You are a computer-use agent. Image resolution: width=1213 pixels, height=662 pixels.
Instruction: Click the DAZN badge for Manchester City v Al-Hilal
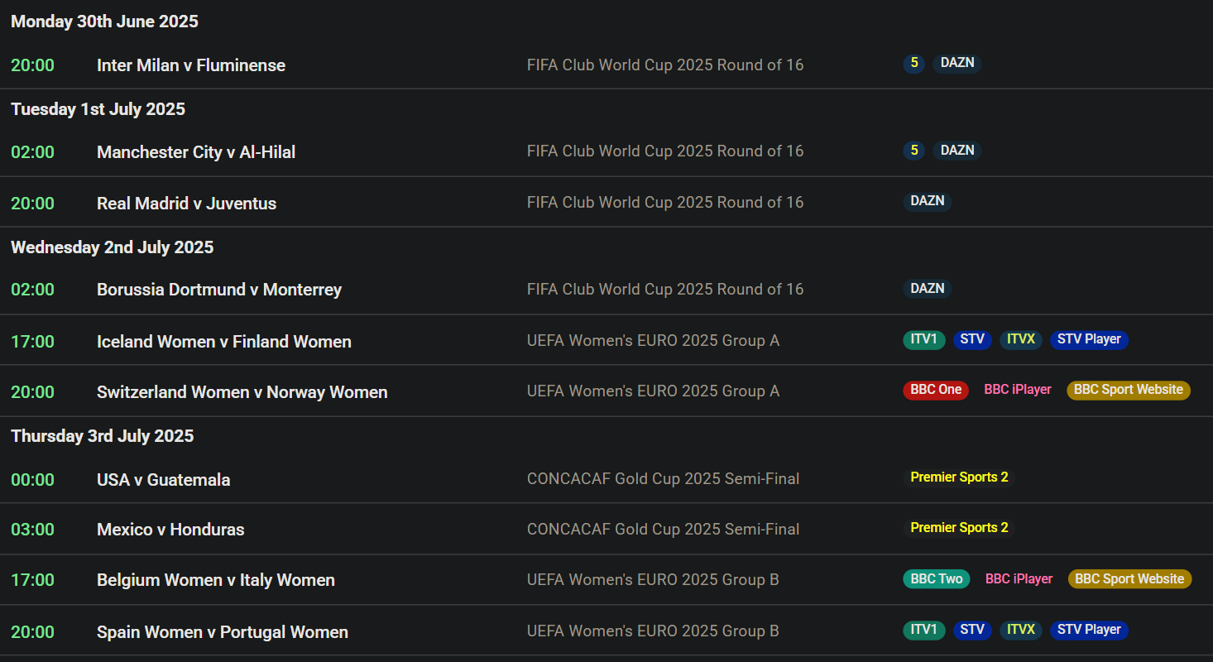[x=957, y=151]
